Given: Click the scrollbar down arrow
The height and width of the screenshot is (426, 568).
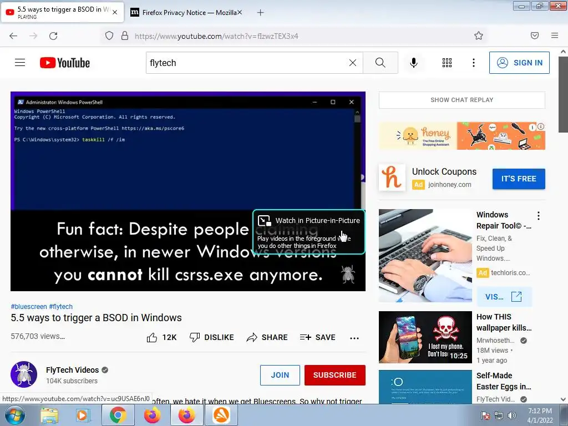Looking at the screenshot, I should pos(564,399).
